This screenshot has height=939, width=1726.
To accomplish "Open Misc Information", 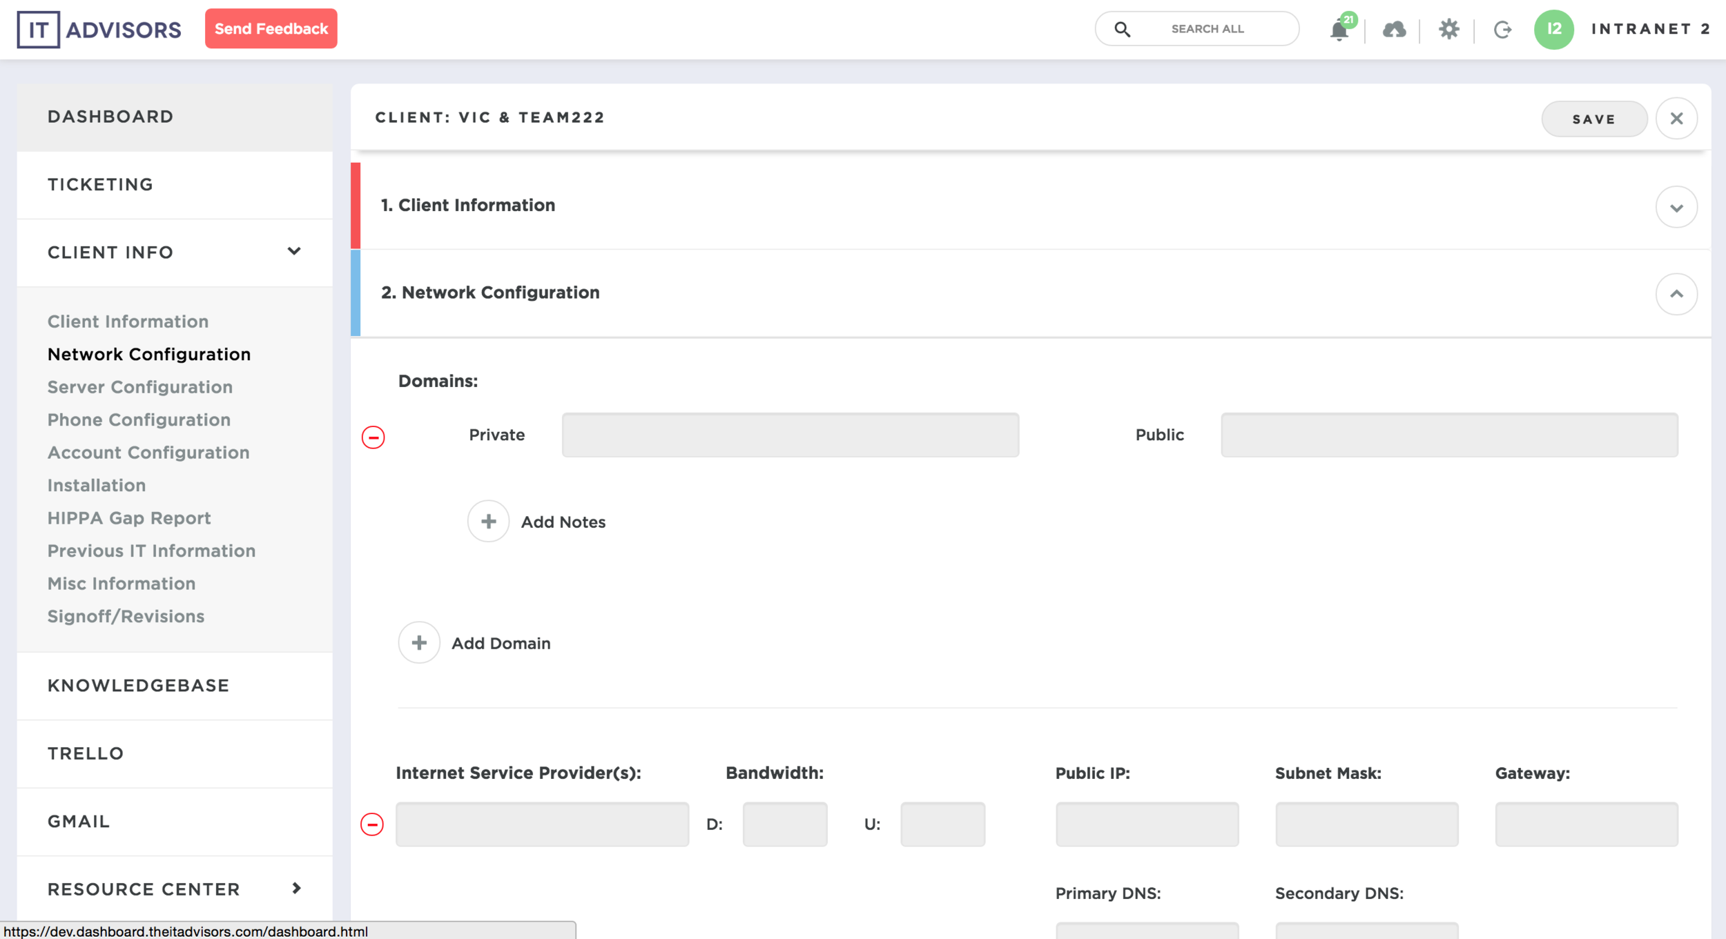I will click(122, 584).
